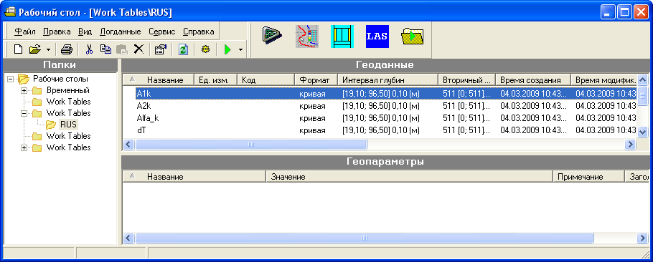Collapse the Work Tables node containing RUS
Screen dimensions: 653x262
[x=24, y=113]
